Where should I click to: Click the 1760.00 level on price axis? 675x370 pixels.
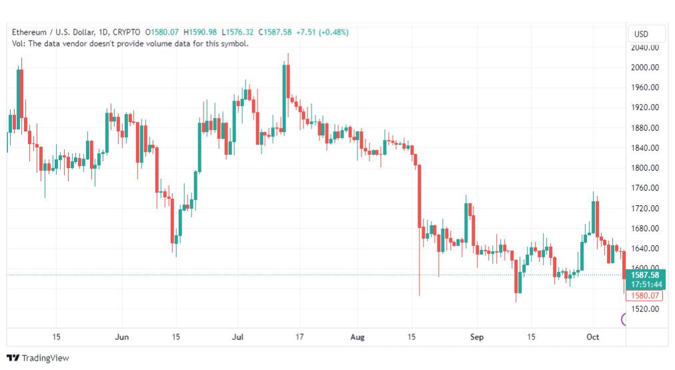(644, 187)
